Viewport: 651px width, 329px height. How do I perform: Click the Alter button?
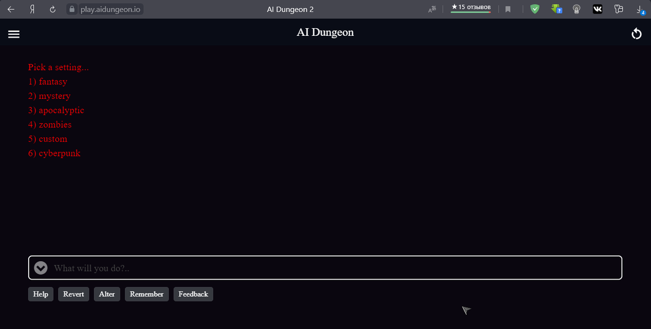click(x=107, y=294)
